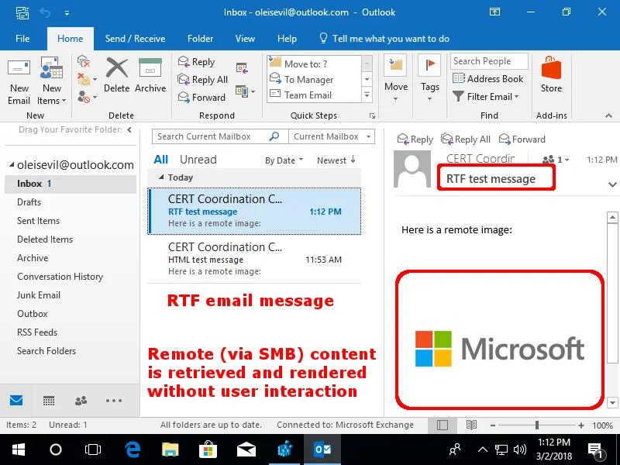Adjust the zoom slider to change magnification

(x=536, y=425)
